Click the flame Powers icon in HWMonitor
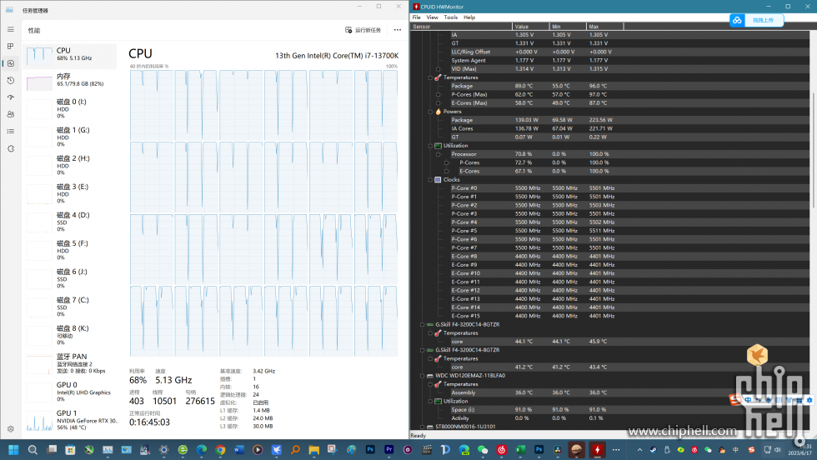The image size is (817, 460). pyautogui.click(x=438, y=112)
